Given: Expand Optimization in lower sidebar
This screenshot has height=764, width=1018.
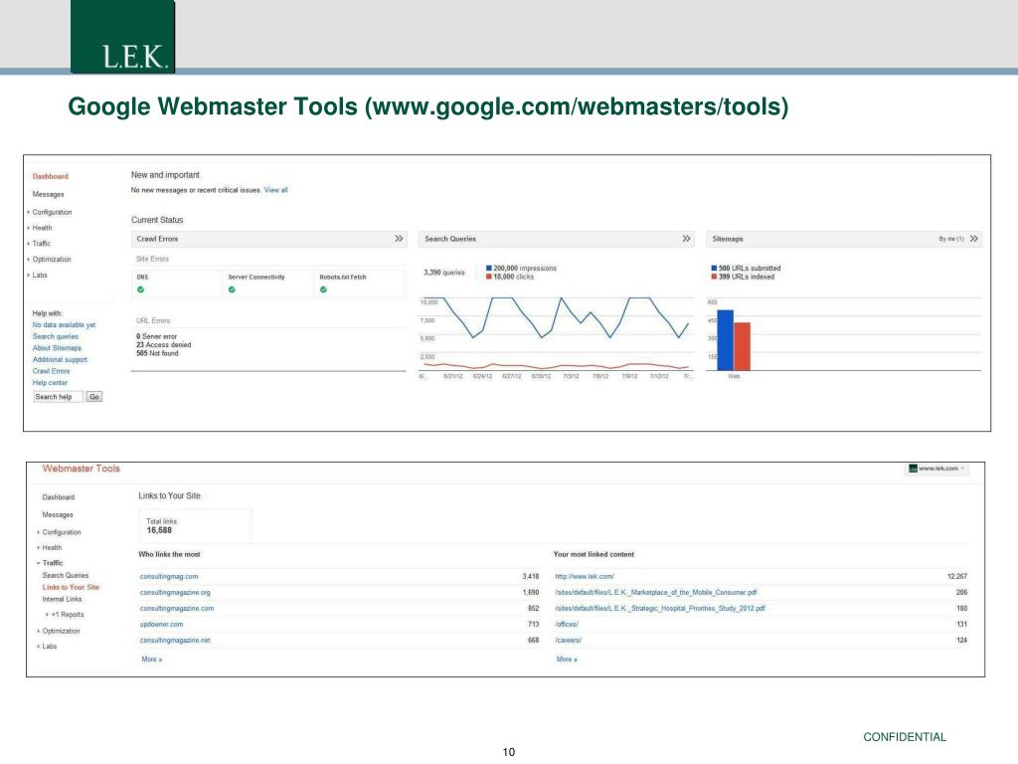Looking at the screenshot, I should click(59, 632).
